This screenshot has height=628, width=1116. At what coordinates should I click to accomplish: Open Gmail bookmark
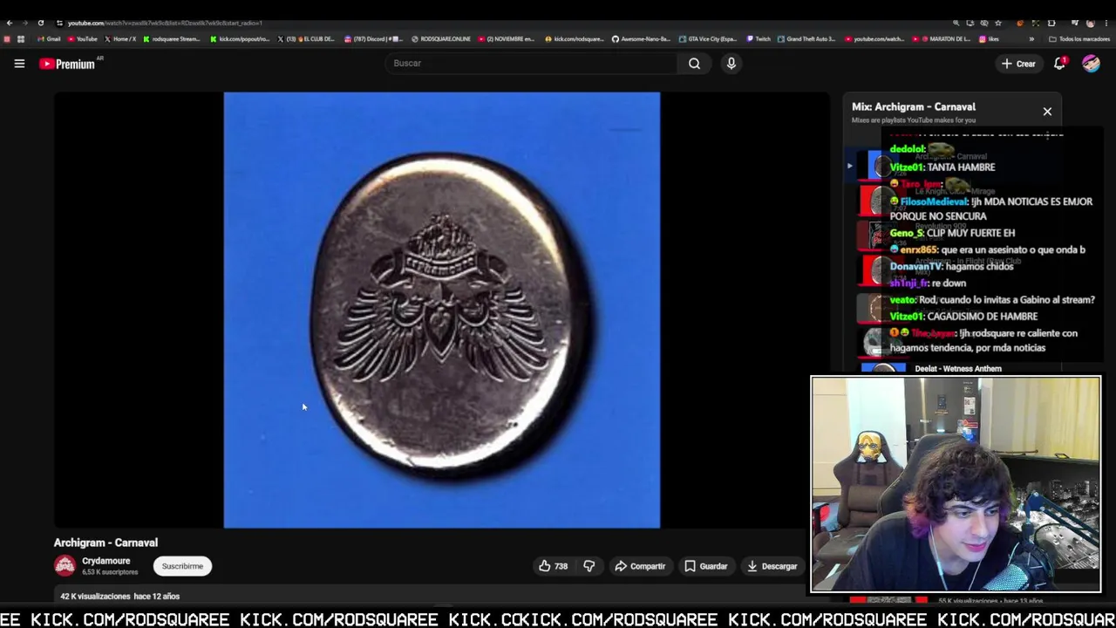(49, 39)
